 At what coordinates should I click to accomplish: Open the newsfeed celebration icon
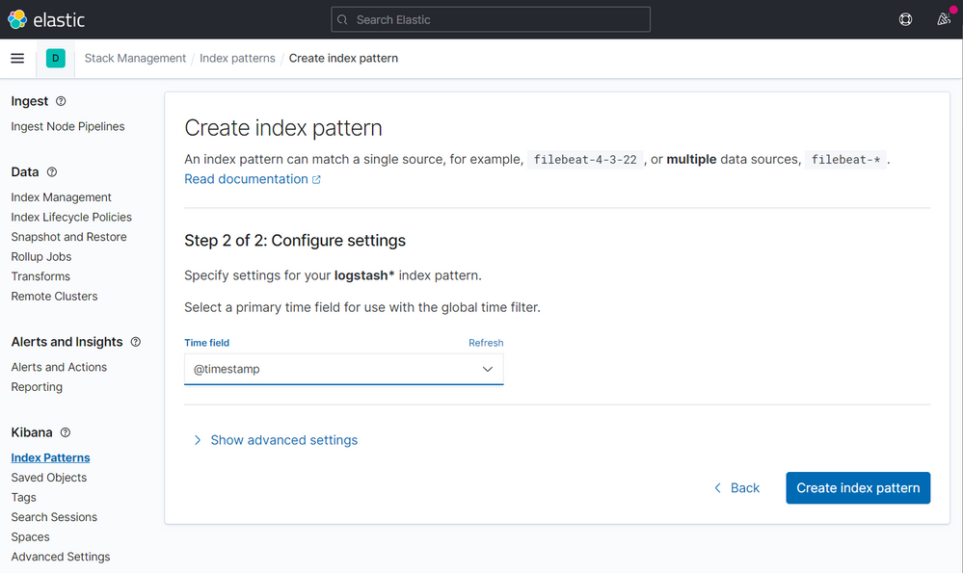click(x=944, y=19)
